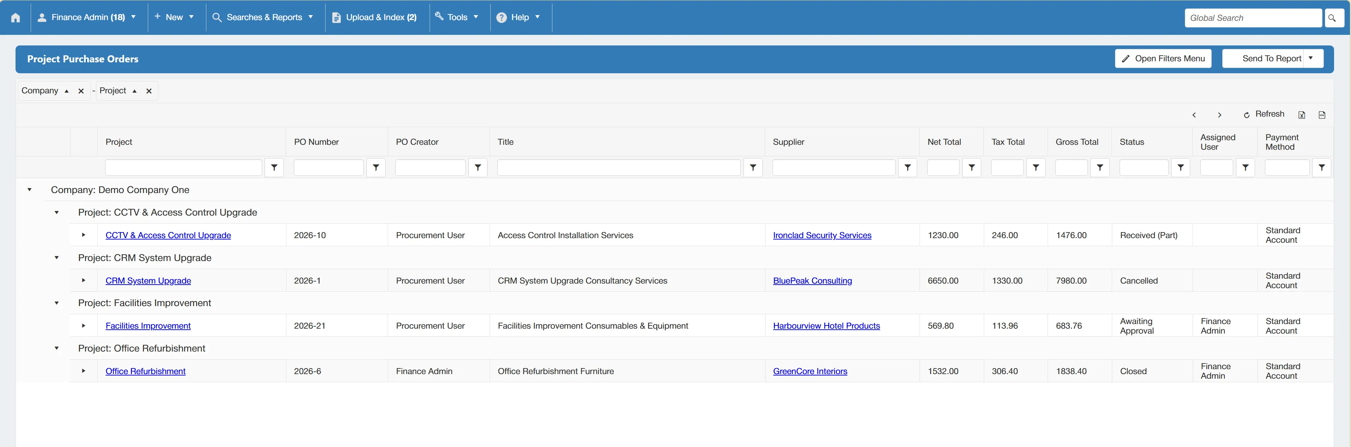
Task: Open Harbourview Hotel Products supplier link
Action: pyautogui.click(x=826, y=326)
